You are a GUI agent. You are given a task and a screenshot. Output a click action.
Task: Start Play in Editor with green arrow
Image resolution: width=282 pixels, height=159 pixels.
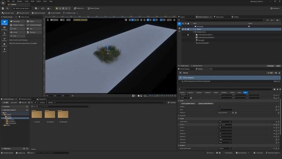click(x=57, y=8)
